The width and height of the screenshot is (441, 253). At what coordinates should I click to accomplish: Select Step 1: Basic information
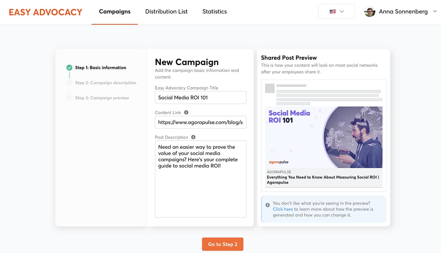click(x=101, y=68)
